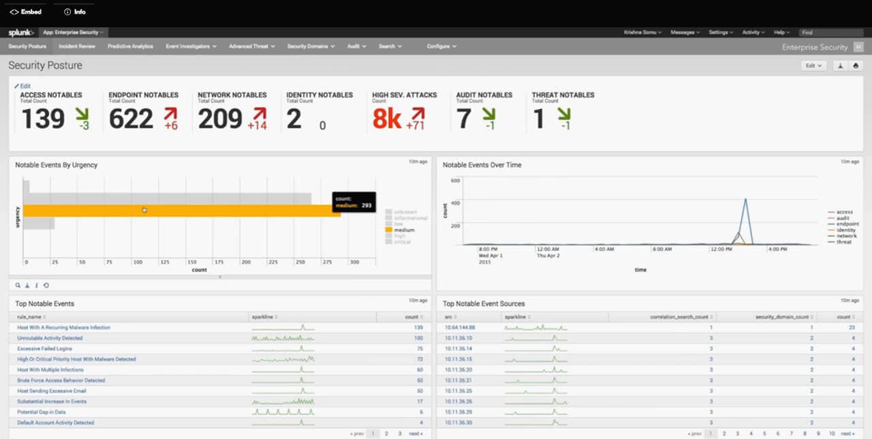Sort Top Notable Events by count column
The image size is (872, 439).
point(414,317)
